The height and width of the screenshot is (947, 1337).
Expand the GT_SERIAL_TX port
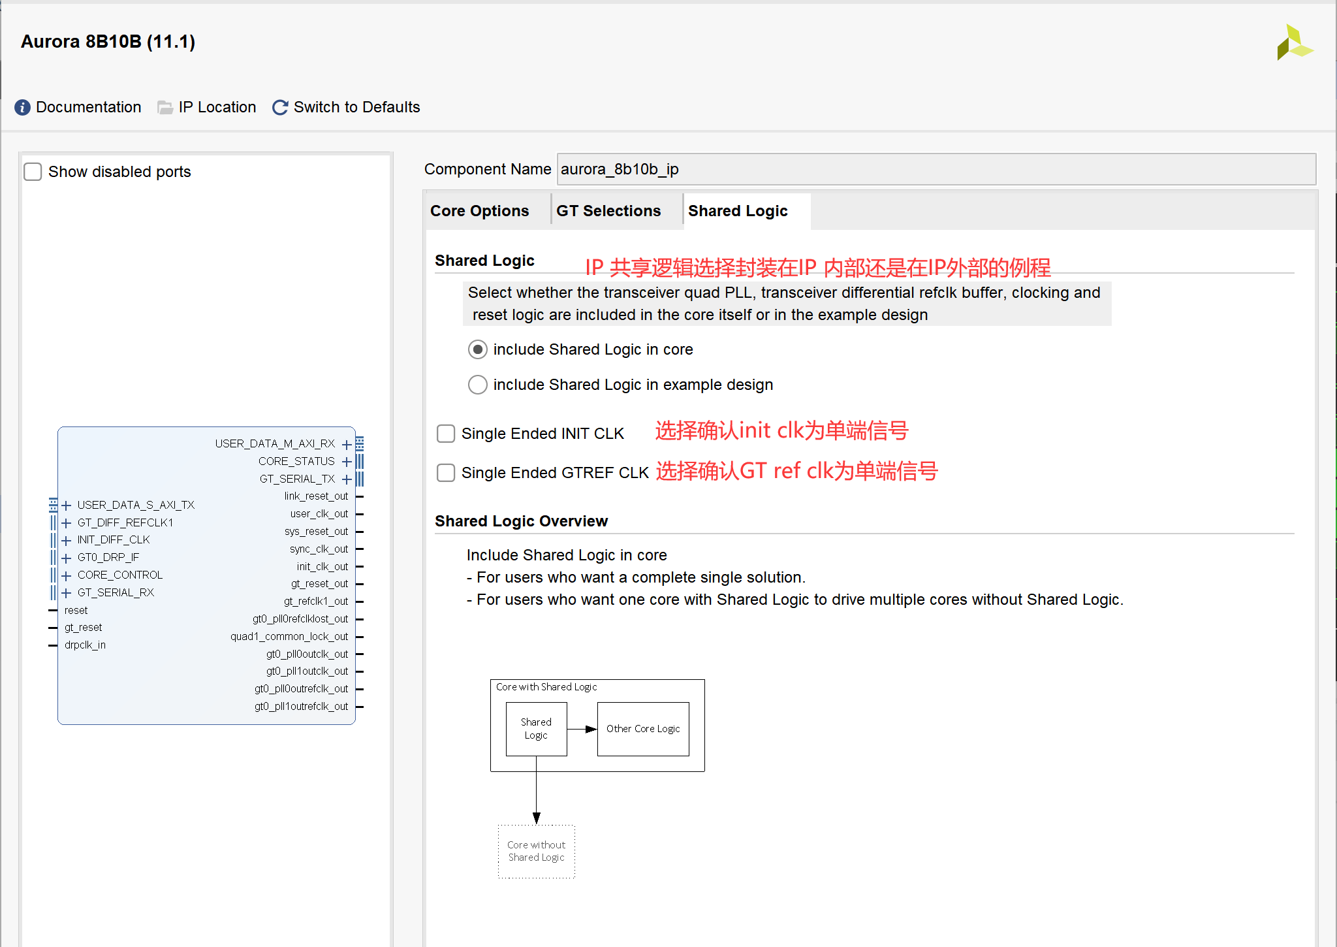pyautogui.click(x=347, y=479)
